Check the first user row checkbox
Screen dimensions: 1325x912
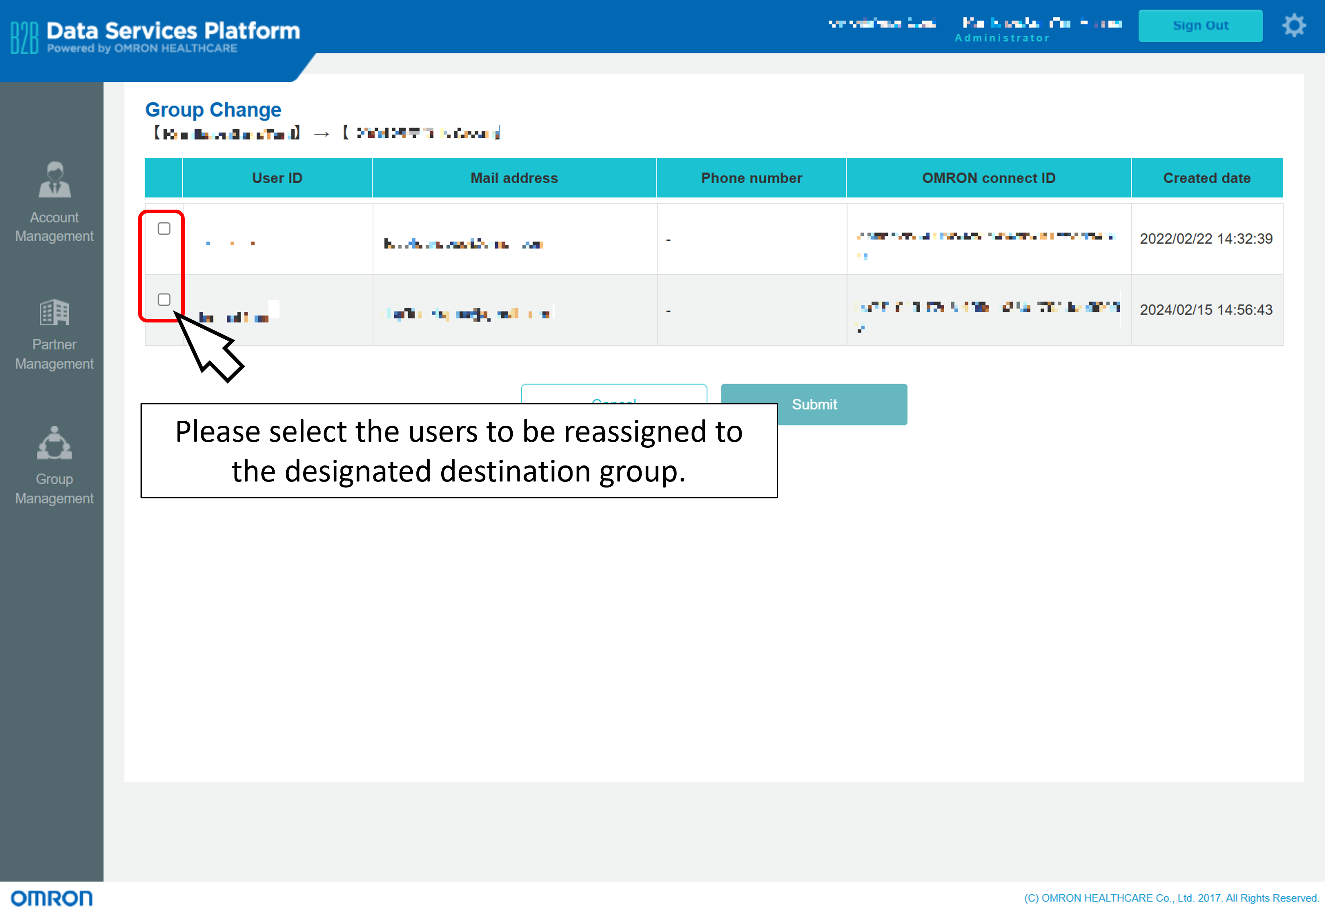coord(164,229)
